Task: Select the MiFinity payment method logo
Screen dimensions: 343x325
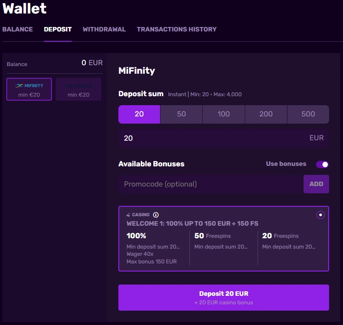Action: click(29, 85)
